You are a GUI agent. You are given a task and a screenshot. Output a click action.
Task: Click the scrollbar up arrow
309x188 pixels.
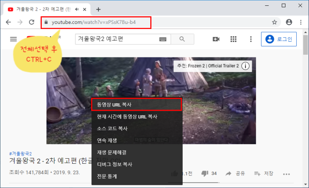coord(306,32)
